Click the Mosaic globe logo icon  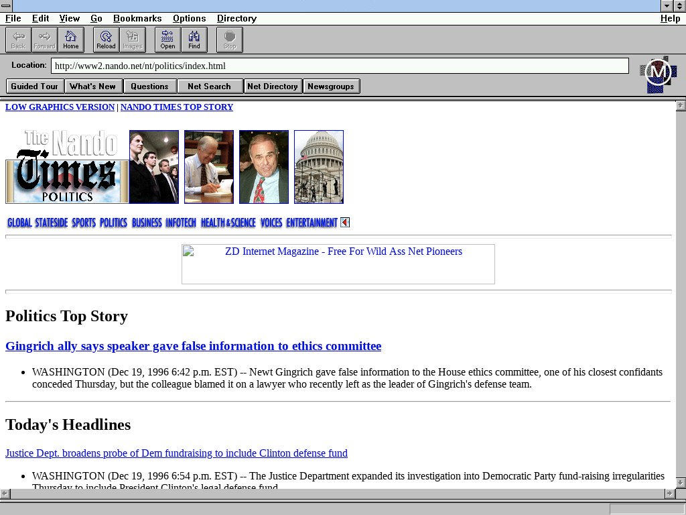click(x=658, y=74)
